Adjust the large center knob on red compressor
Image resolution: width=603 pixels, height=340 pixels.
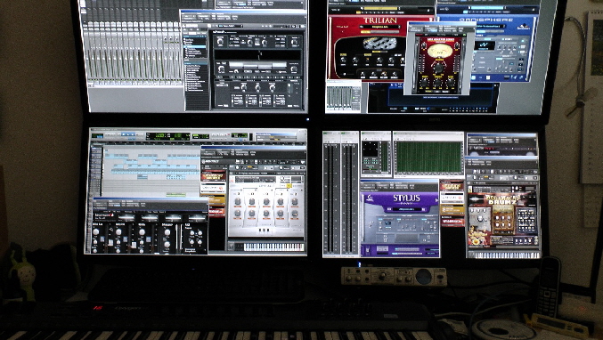pos(439,68)
